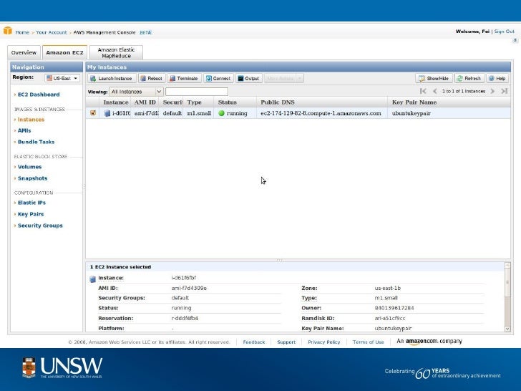Go to first page of instances
This screenshot has width=521, height=391.
pyautogui.click(x=423, y=91)
